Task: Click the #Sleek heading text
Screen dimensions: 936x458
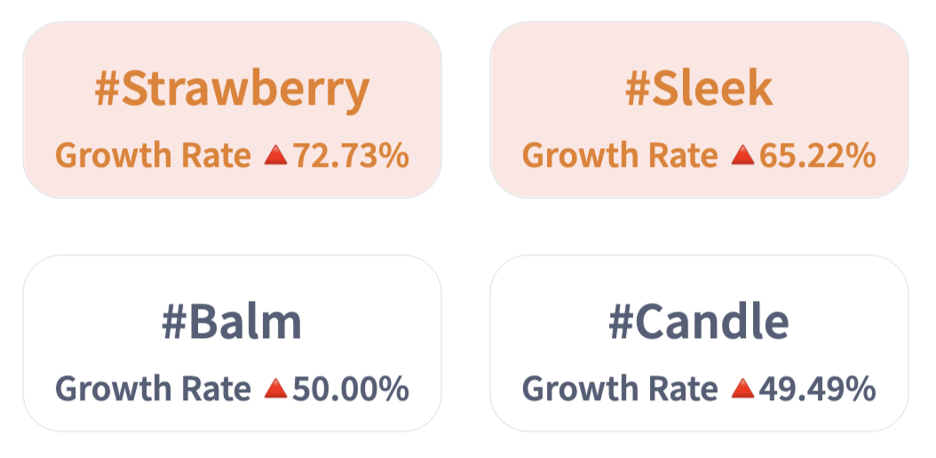Action: tap(699, 90)
